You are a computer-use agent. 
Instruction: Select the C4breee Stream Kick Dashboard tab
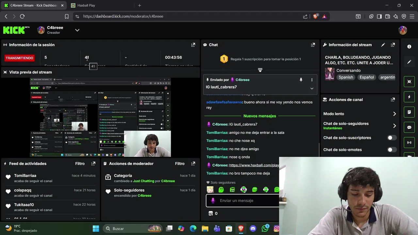pos(34,5)
